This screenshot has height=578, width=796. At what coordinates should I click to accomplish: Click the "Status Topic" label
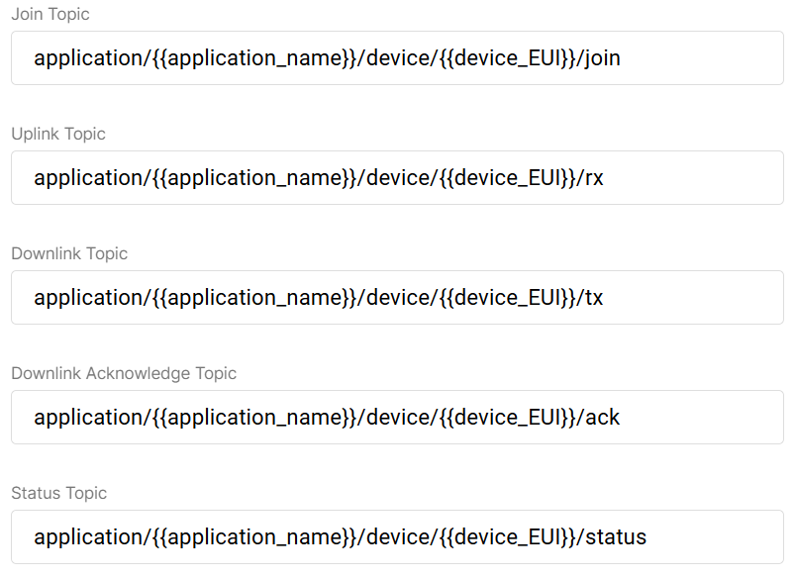click(58, 493)
